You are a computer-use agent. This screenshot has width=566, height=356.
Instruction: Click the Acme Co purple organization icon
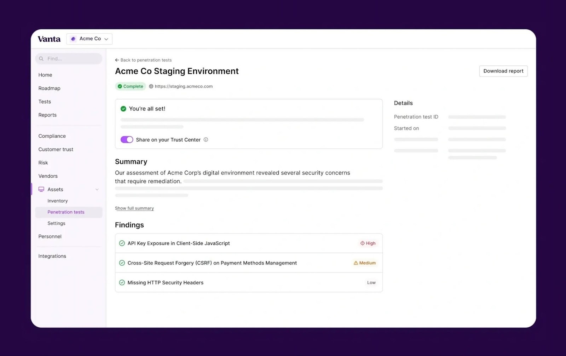73,39
